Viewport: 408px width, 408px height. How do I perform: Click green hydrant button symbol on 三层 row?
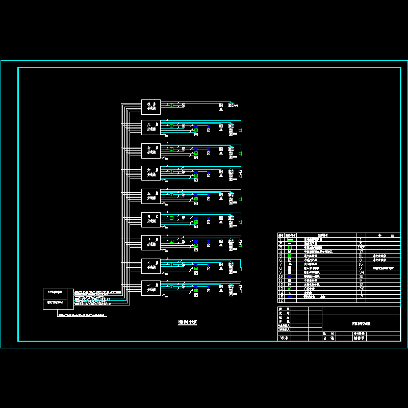point(196,245)
